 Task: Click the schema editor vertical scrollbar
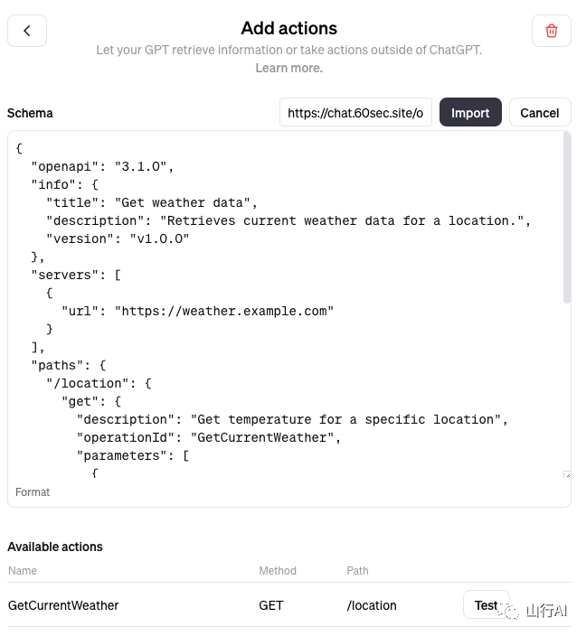pyautogui.click(x=567, y=218)
